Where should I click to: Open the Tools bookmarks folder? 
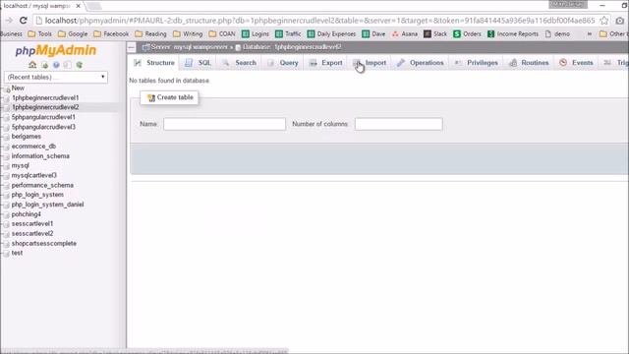39,34
